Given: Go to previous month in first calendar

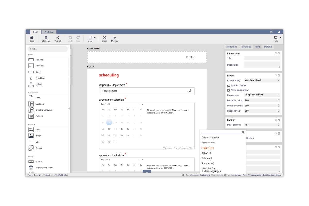Looking at the screenshot, I should pyautogui.click(x=139, y=104).
